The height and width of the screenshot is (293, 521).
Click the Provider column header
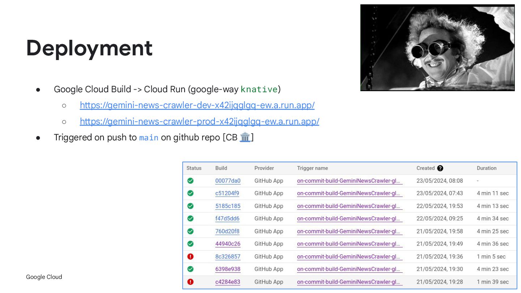[264, 168]
